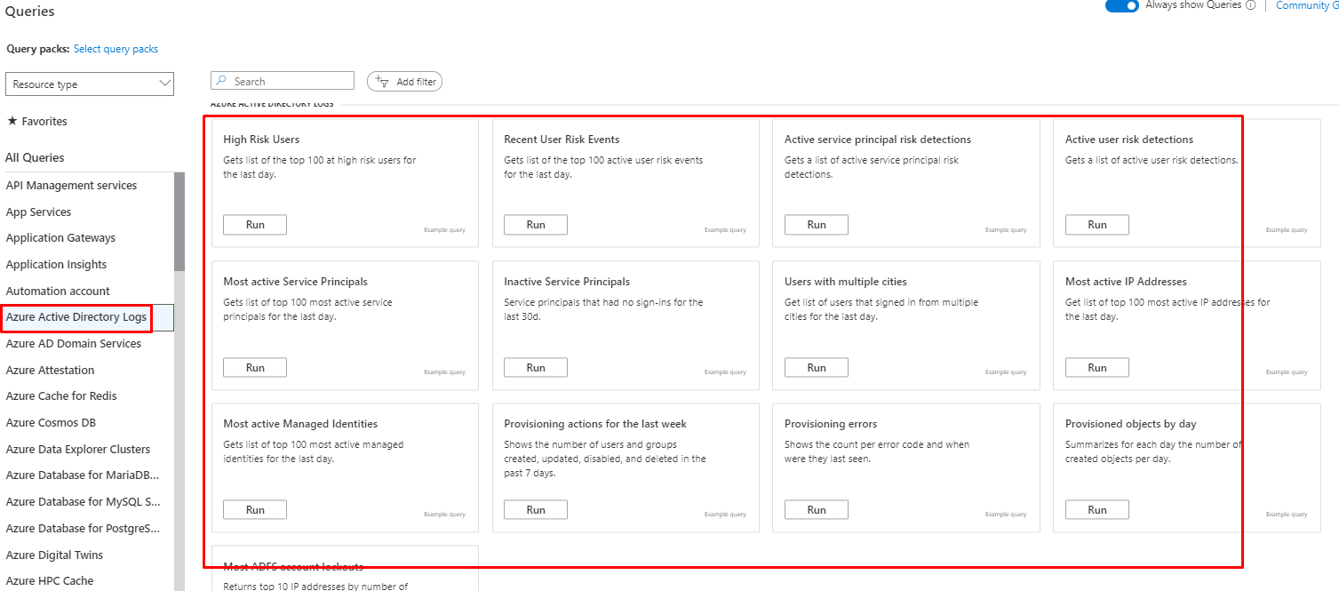Screen dimensions: 1339x591
Task: Open the Users with multiple cities card
Action: [x=845, y=282]
